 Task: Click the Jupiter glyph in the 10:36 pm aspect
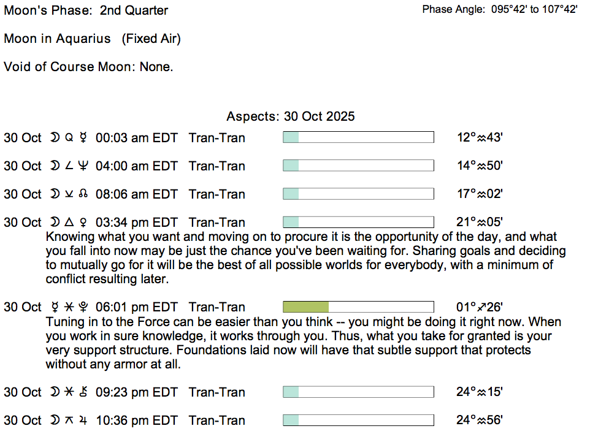pyautogui.click(x=83, y=421)
